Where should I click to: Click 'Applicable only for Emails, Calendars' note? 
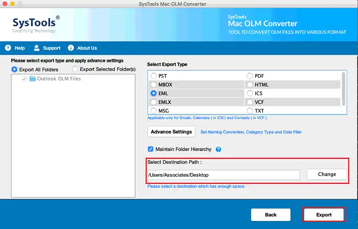[x=207, y=118]
